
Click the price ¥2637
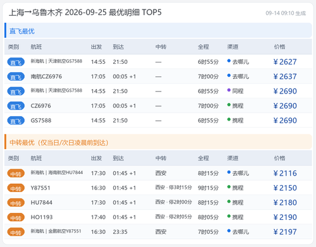[x=285, y=76]
